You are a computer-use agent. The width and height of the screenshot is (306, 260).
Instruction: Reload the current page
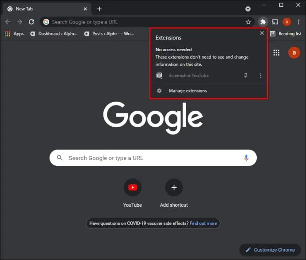pyautogui.click(x=31, y=22)
